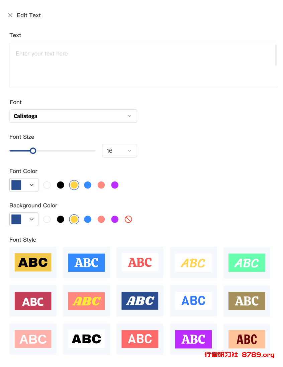Expand the Background Color picker dropdown
The height and width of the screenshot is (367, 283).
click(x=24, y=219)
